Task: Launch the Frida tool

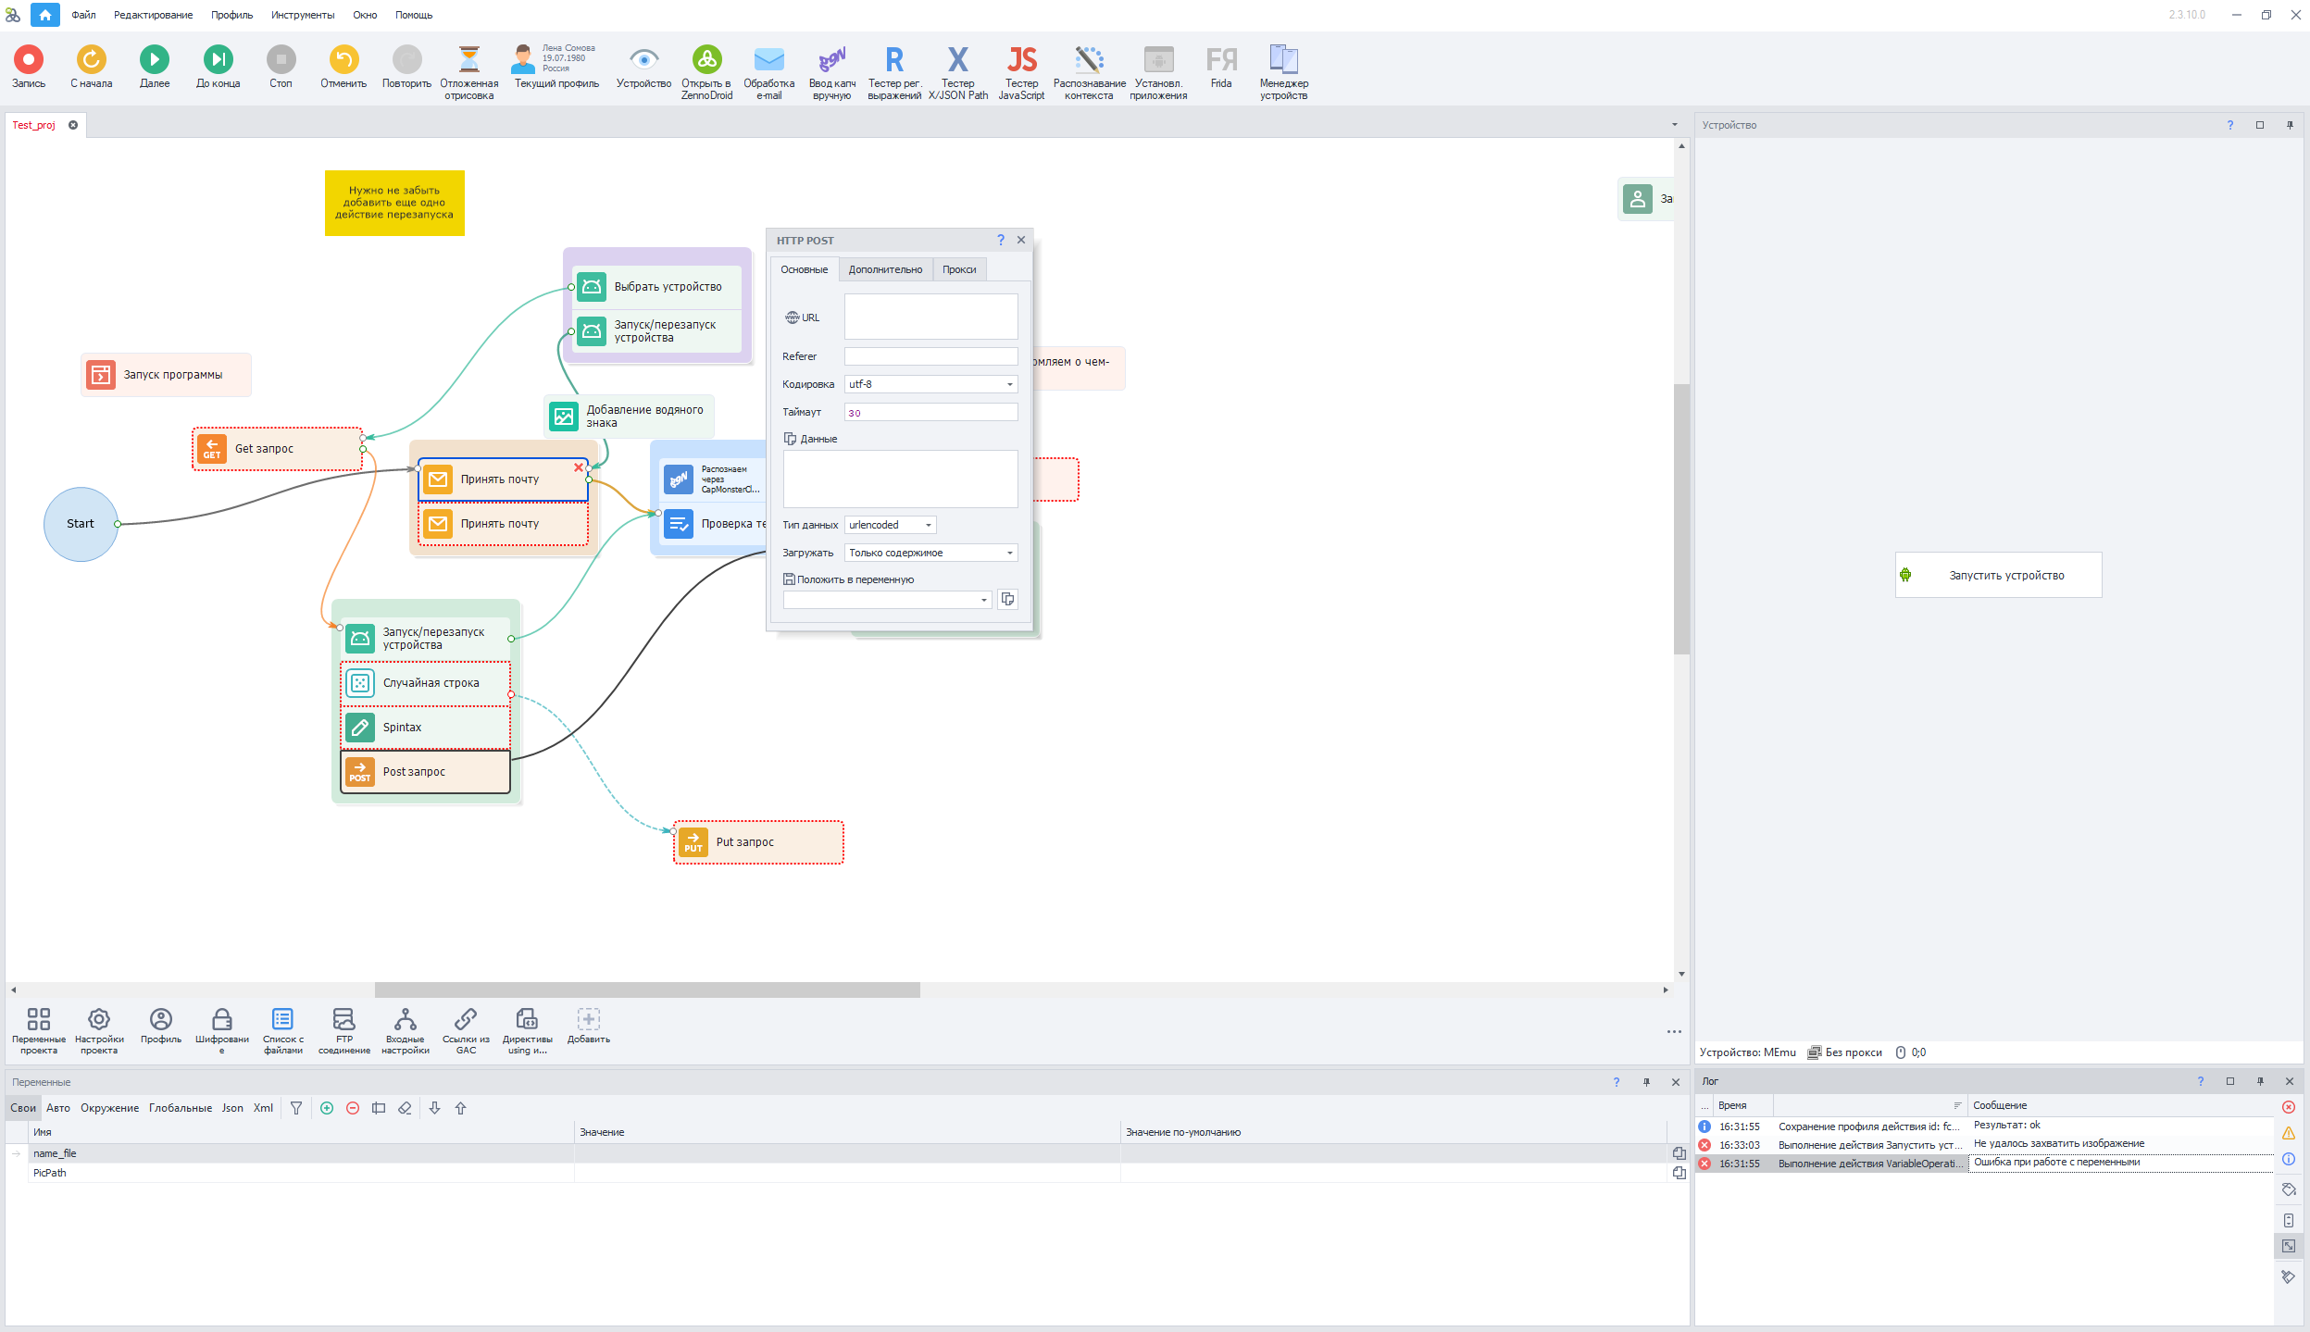Action: pos(1220,60)
